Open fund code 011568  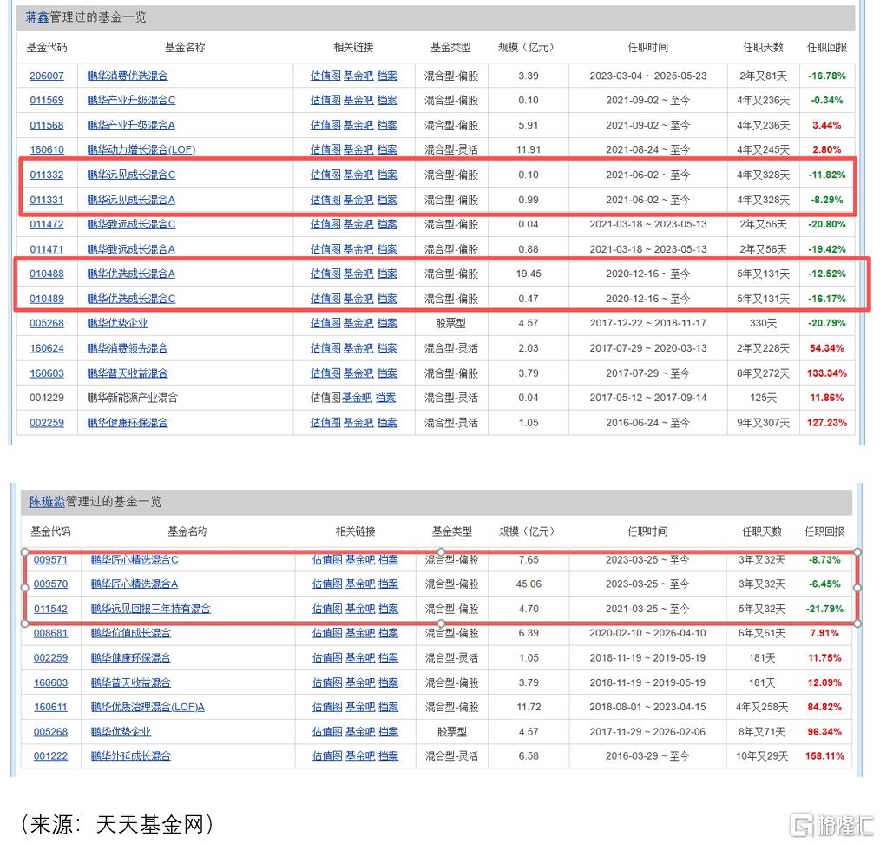click(x=47, y=125)
